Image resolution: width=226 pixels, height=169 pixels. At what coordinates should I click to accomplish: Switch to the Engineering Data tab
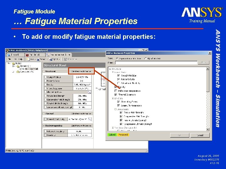pyautogui.click(x=59, y=55)
